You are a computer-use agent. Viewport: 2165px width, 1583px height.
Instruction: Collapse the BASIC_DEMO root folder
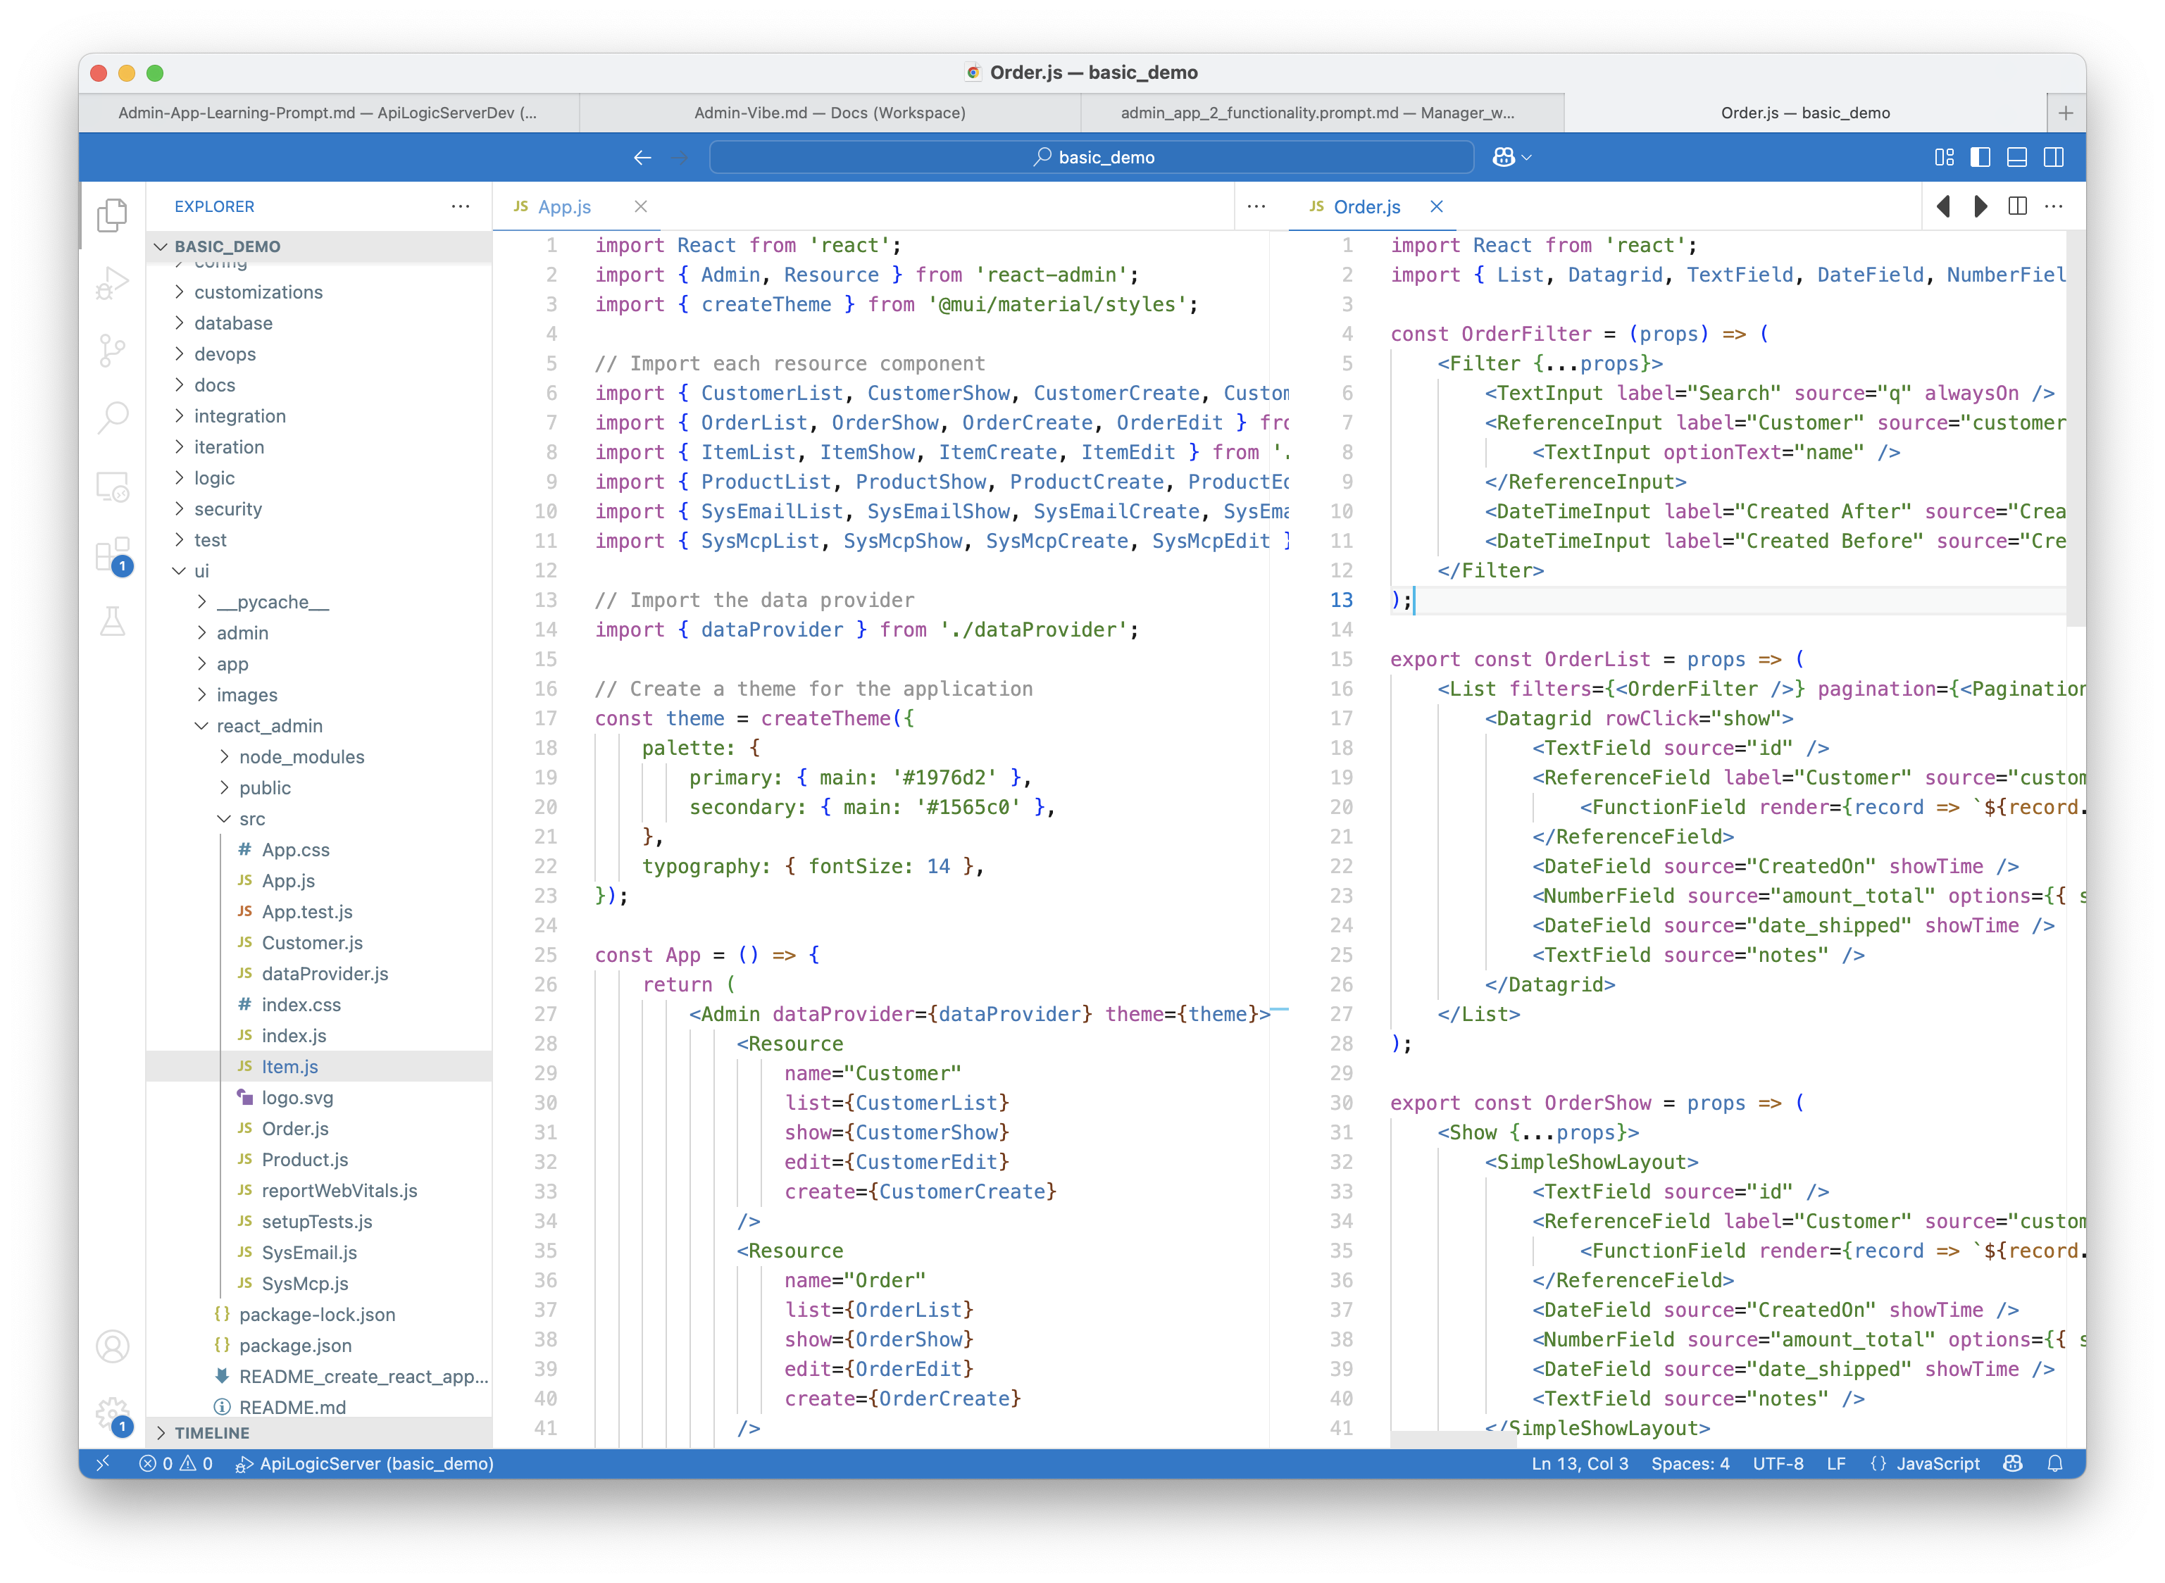tap(319, 246)
